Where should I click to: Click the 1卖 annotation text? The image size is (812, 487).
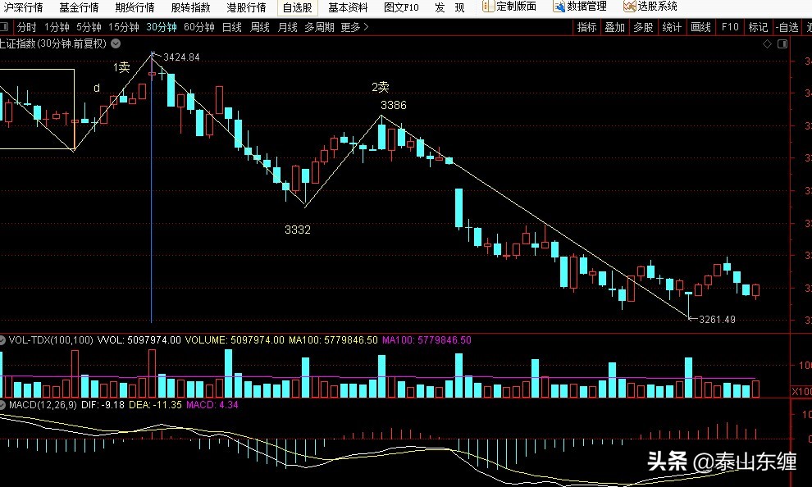coord(121,67)
